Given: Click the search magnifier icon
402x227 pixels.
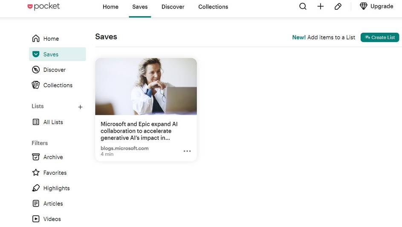Looking at the screenshot, I should (303, 6).
